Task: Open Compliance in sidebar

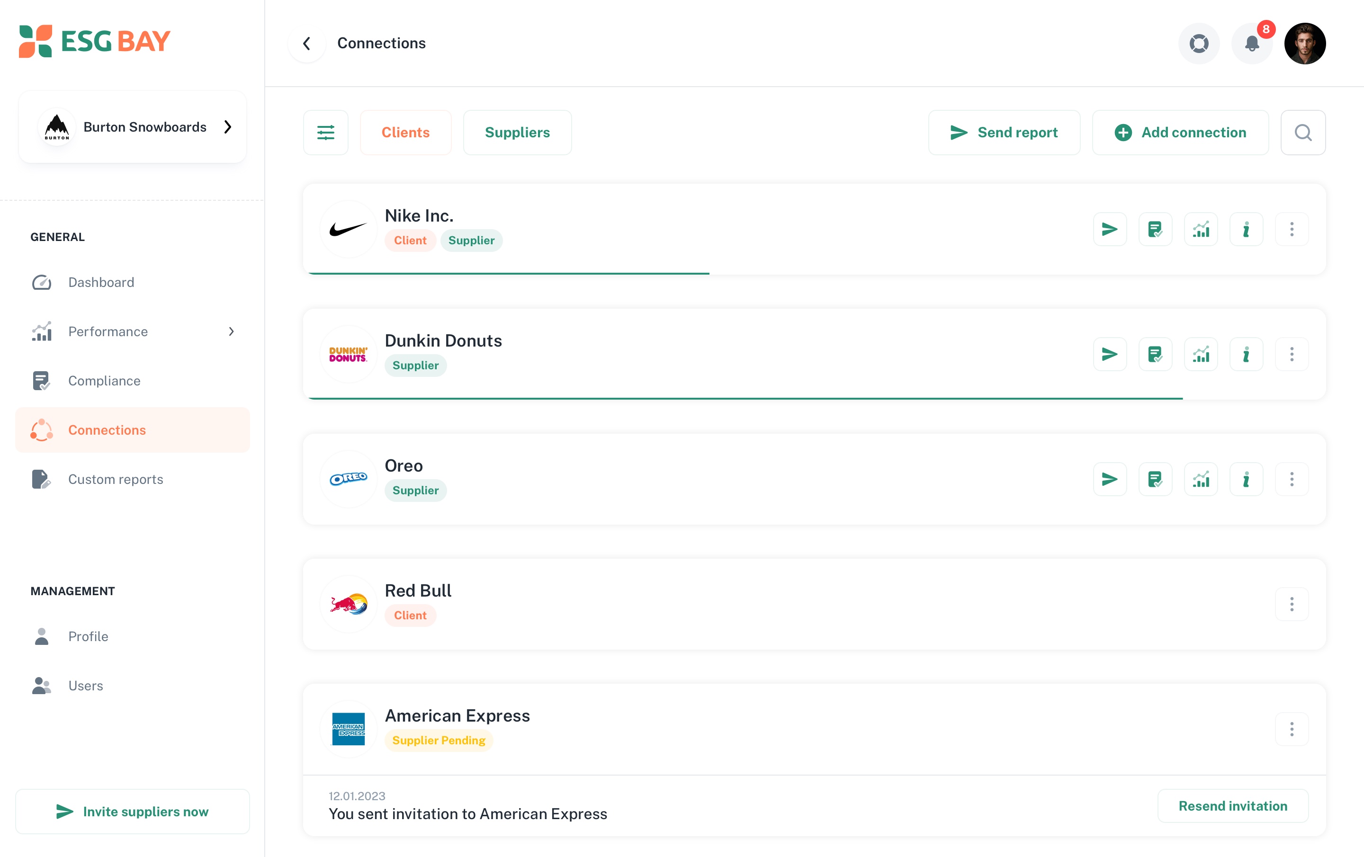Action: [133, 381]
